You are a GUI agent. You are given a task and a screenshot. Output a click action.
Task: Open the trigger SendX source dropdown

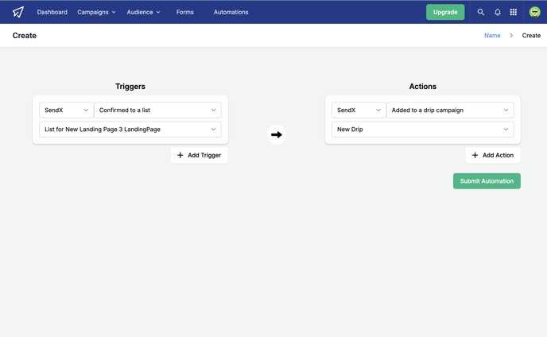pyautogui.click(x=66, y=110)
